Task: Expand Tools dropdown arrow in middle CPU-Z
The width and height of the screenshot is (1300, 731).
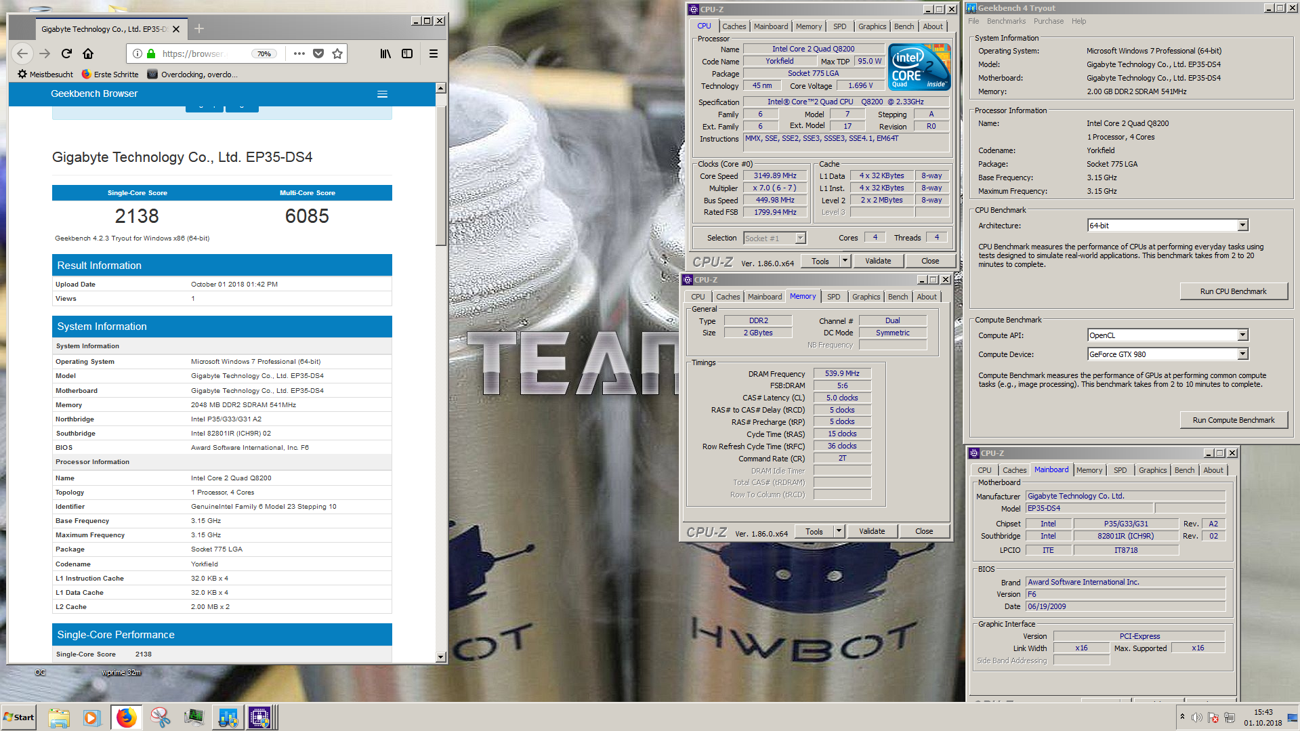Action: click(x=839, y=531)
